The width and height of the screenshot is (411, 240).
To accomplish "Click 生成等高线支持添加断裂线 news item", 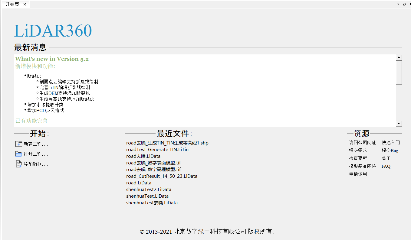I will click(x=67, y=99).
